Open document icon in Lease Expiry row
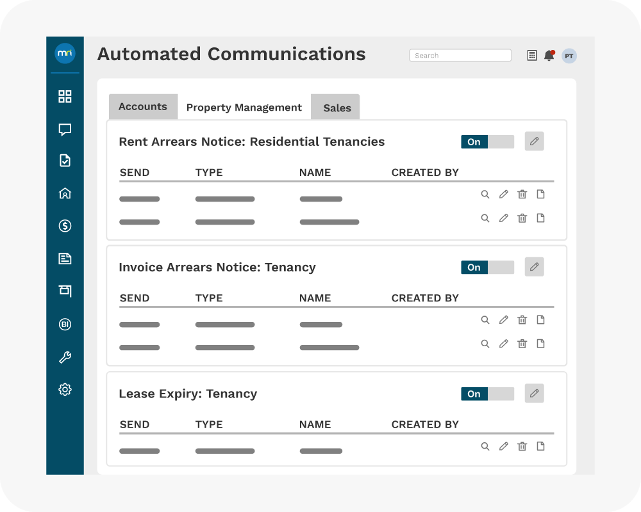641x512 pixels. [540, 446]
